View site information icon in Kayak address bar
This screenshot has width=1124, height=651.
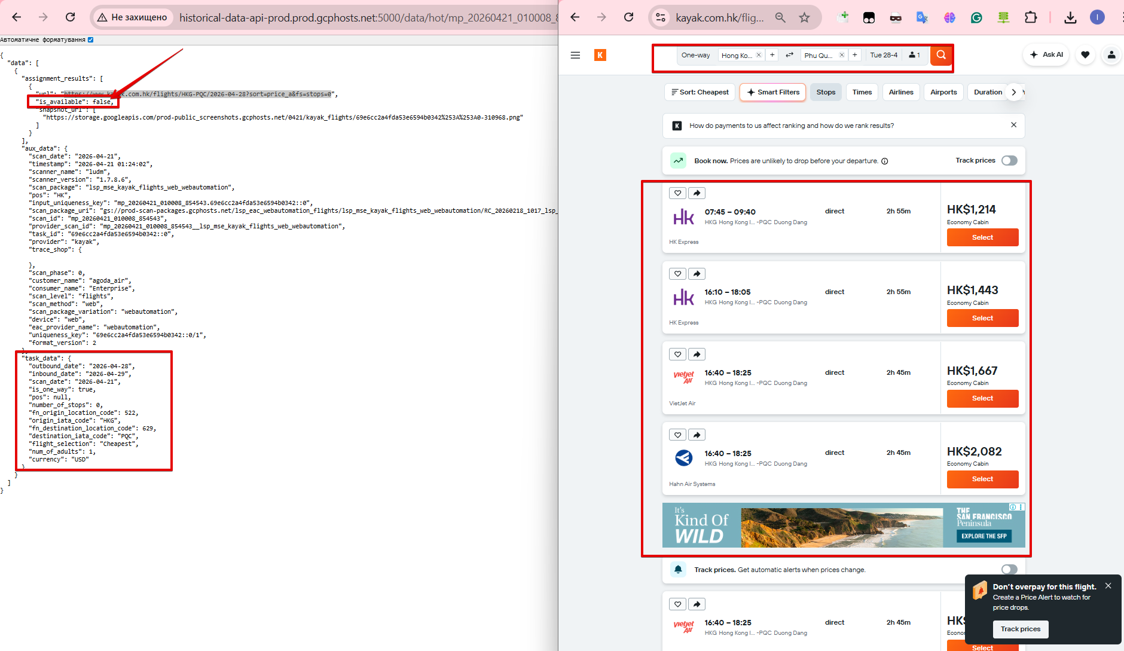coord(661,17)
